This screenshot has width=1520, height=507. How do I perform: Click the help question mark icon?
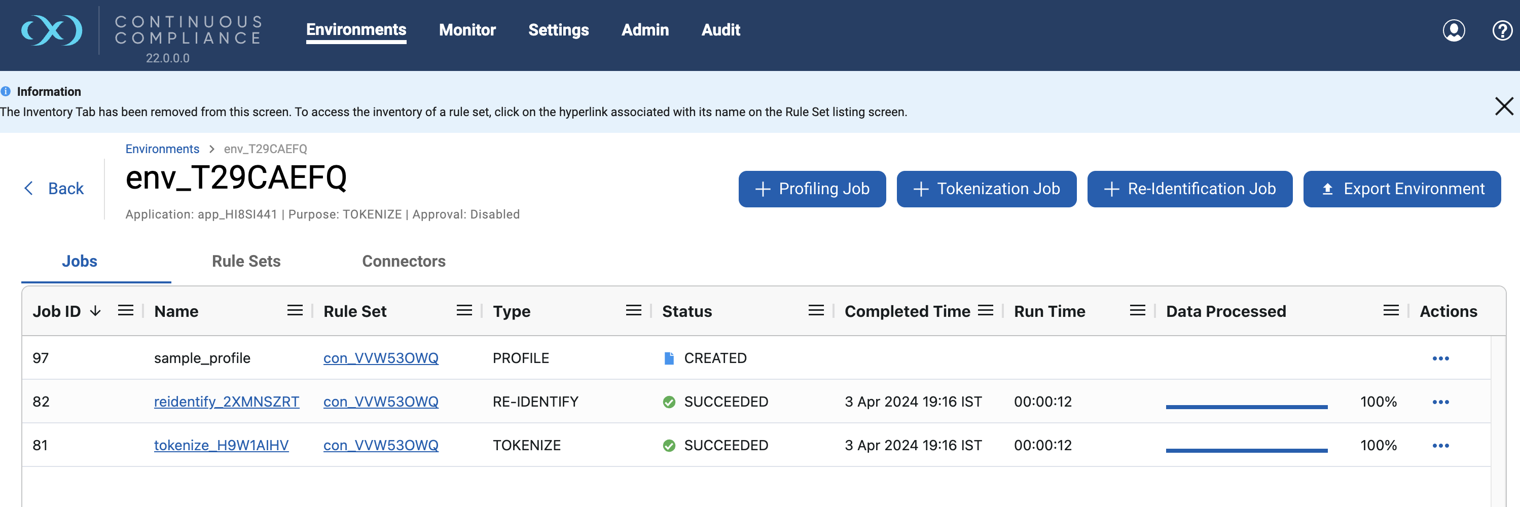[1502, 31]
